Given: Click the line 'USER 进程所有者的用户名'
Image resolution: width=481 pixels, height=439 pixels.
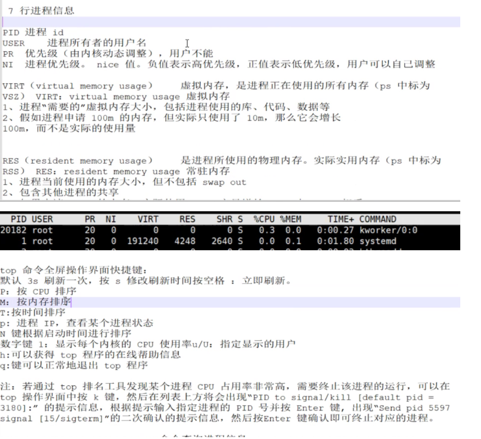Looking at the screenshot, I should pyautogui.click(x=74, y=43).
